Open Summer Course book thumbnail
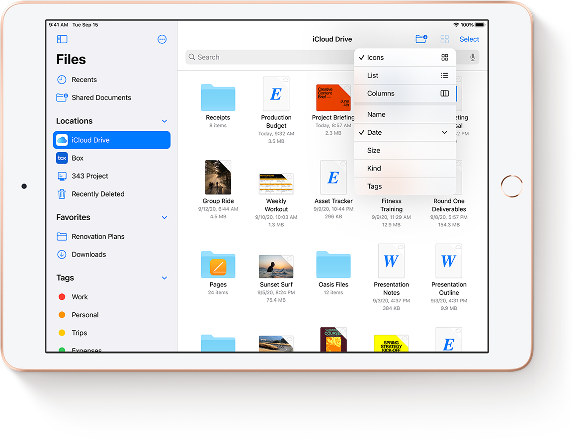The image size is (574, 441). pyautogui.click(x=333, y=339)
